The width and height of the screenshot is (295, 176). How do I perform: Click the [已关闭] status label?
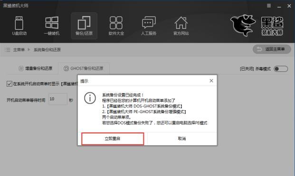tap(247, 69)
